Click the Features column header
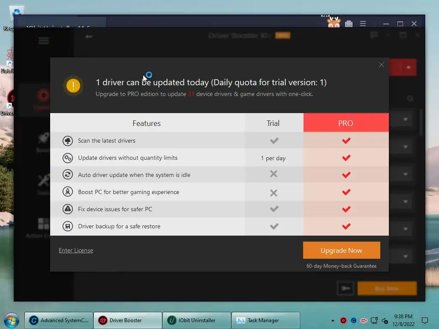 pyautogui.click(x=147, y=123)
